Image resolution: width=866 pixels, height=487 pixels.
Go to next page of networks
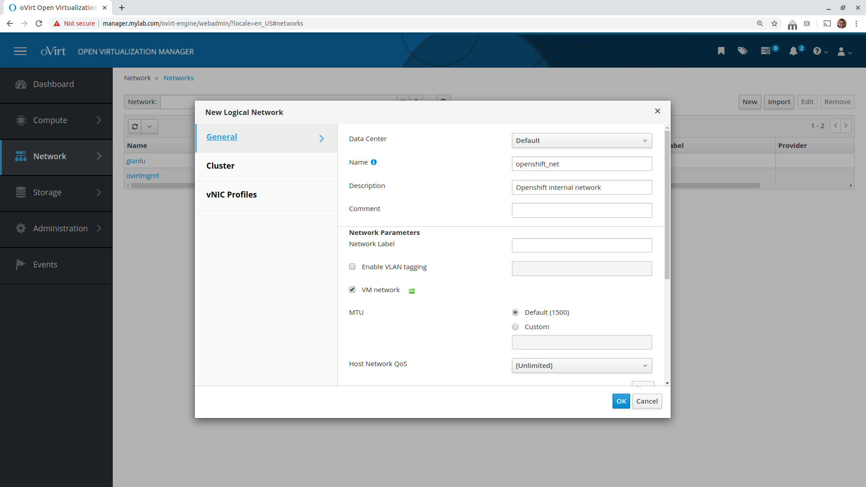(x=846, y=126)
